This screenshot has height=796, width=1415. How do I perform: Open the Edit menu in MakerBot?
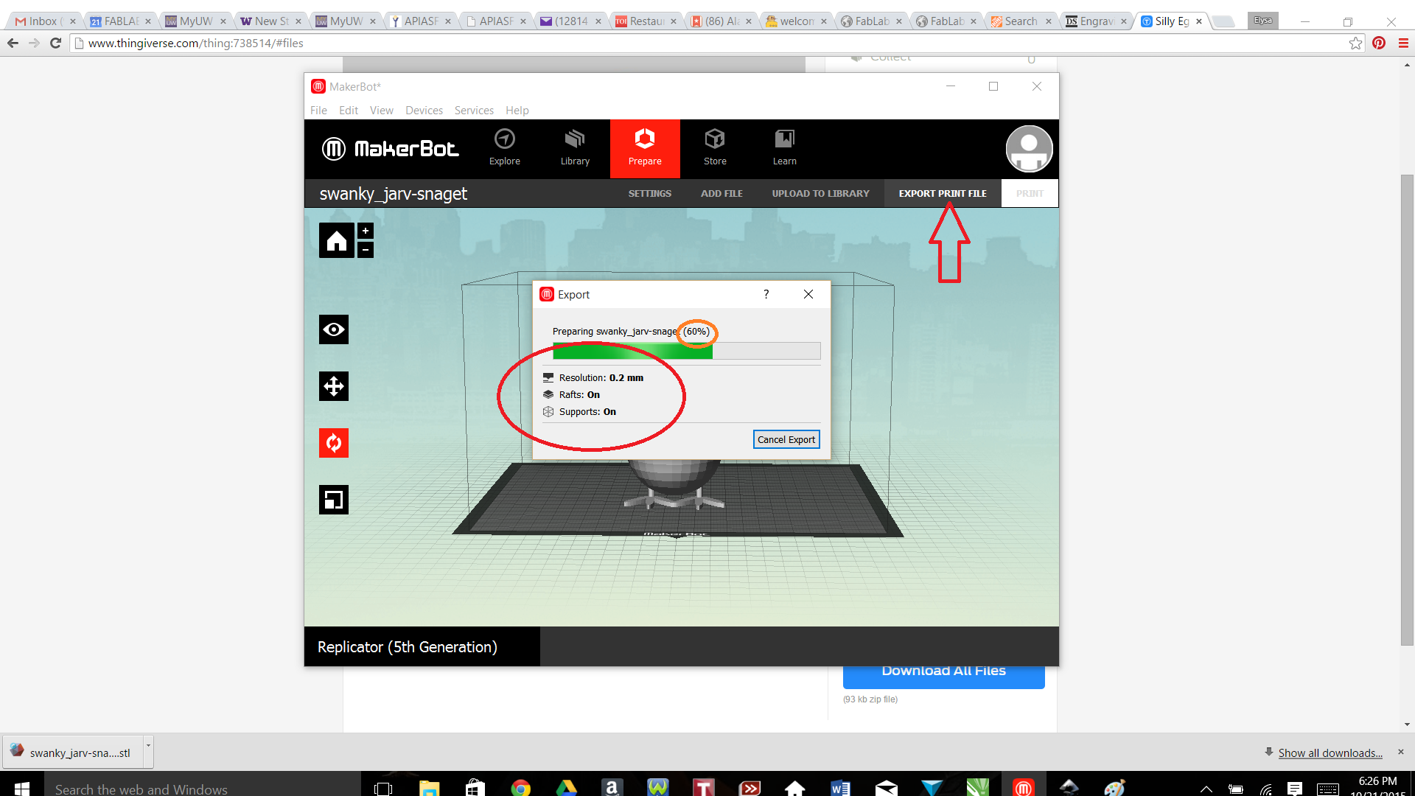pos(349,110)
